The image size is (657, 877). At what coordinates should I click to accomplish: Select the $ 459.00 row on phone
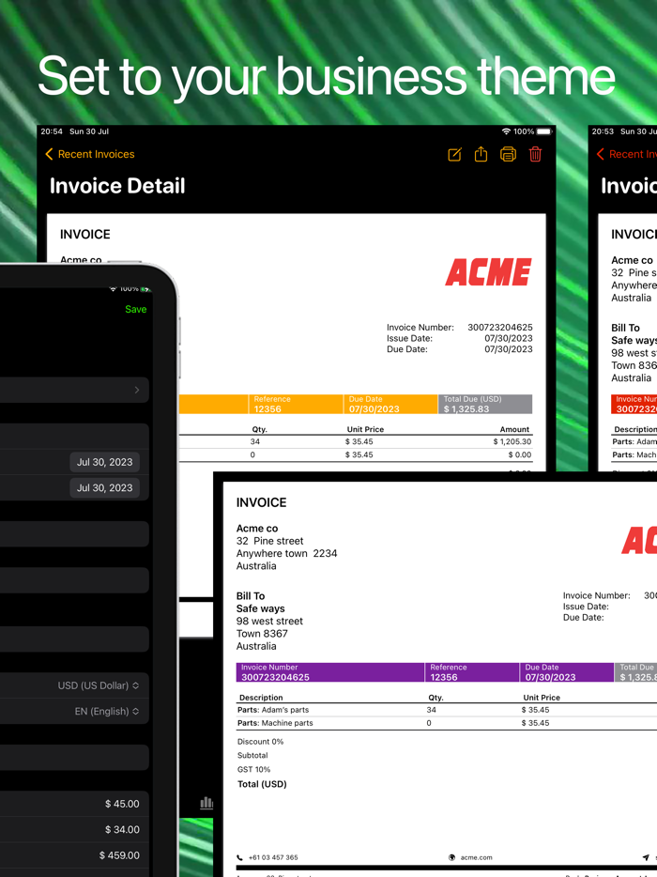pyautogui.click(x=74, y=855)
